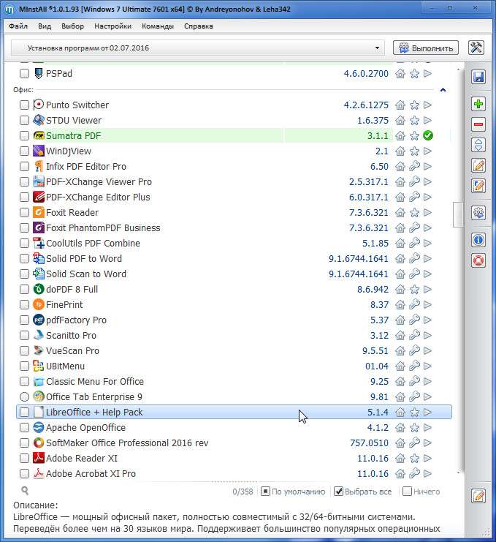Image resolution: width=496 pixels, height=542 pixels.
Task: Click the blue floppy save icon in sidebar
Action: click(x=478, y=77)
